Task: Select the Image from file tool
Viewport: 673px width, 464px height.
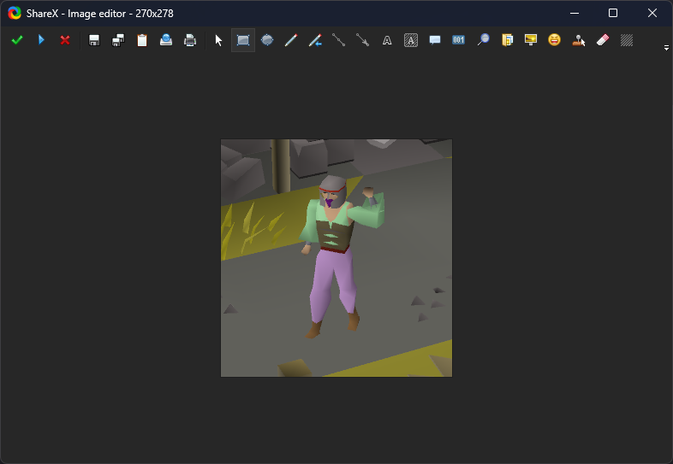Action: coord(508,40)
